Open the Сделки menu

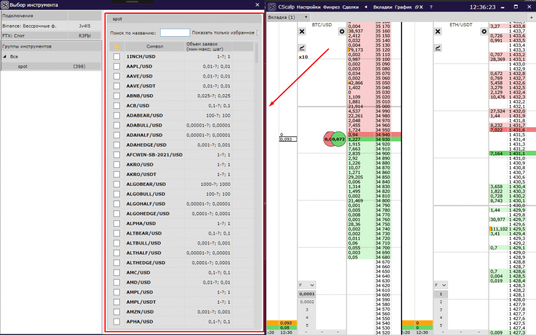click(350, 7)
